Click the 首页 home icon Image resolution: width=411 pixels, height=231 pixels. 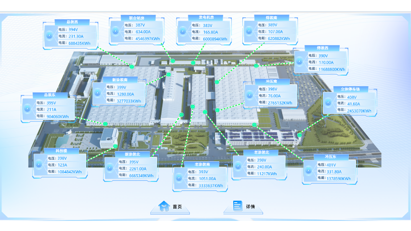point(165,206)
